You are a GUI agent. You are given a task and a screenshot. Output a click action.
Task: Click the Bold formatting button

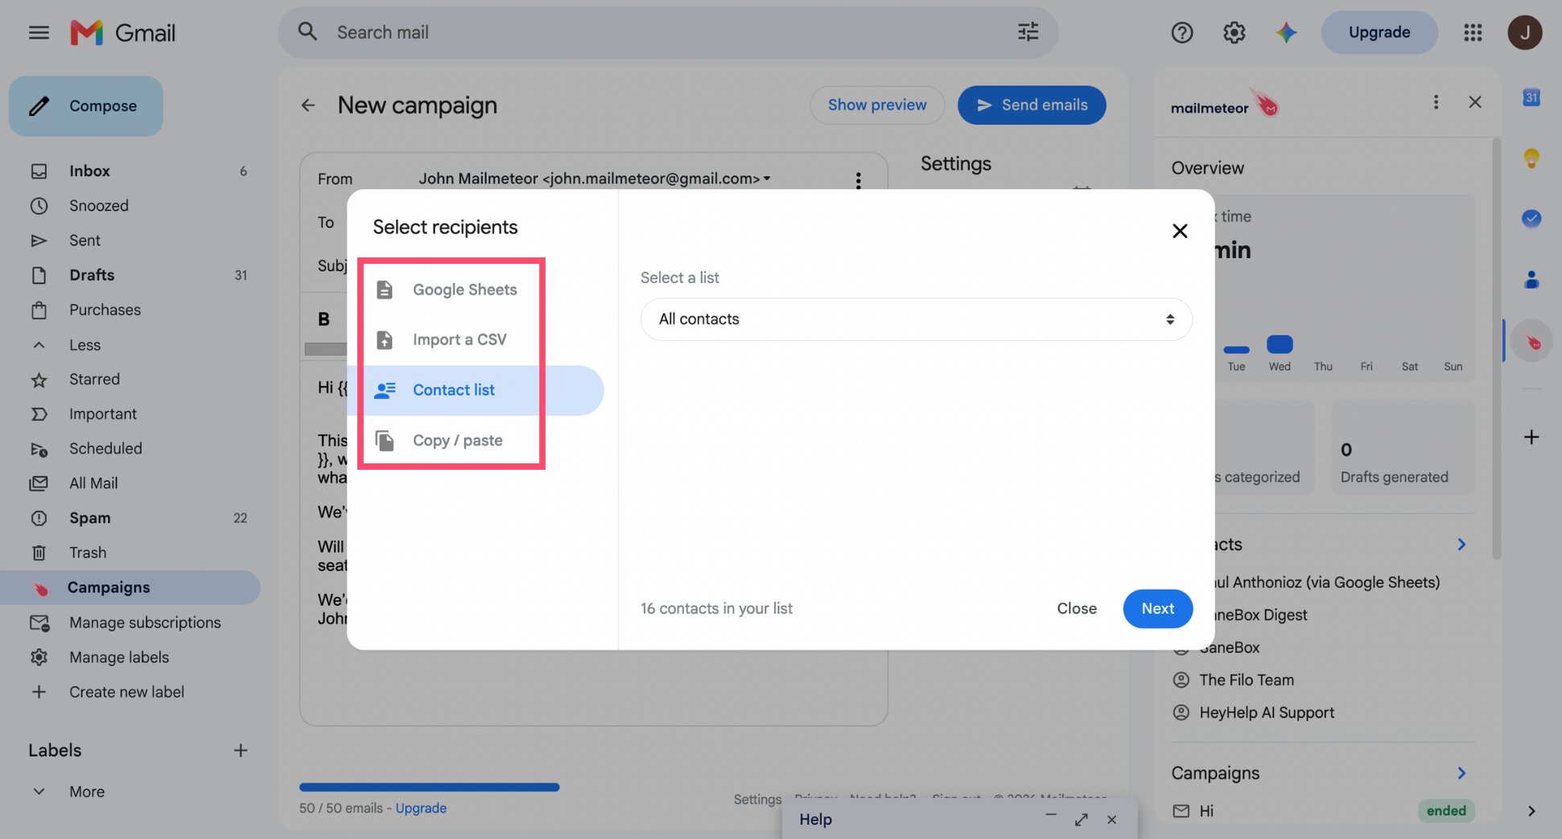point(324,319)
